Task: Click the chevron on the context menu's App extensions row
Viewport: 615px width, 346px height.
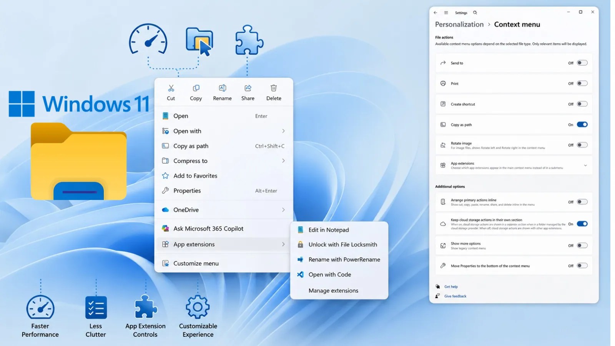Action: tap(283, 245)
